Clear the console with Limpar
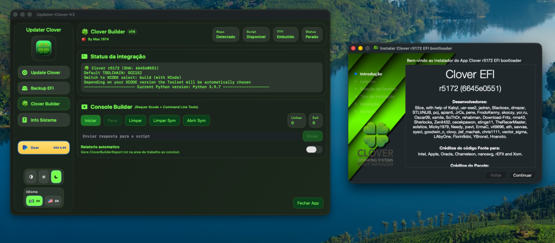555x243 pixels. pyautogui.click(x=135, y=120)
